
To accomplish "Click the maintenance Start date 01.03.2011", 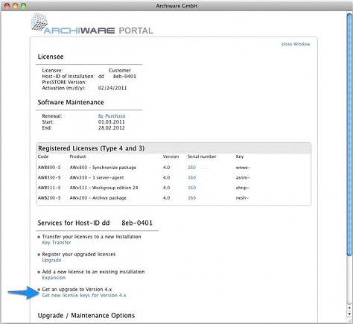I will tap(112, 122).
